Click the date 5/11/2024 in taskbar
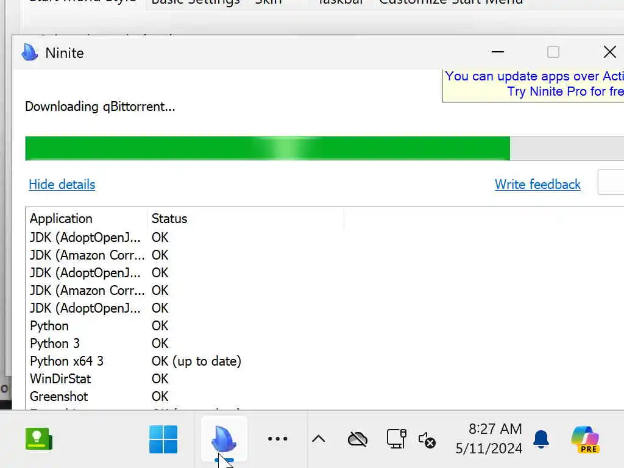This screenshot has width=624, height=468. coord(489,448)
